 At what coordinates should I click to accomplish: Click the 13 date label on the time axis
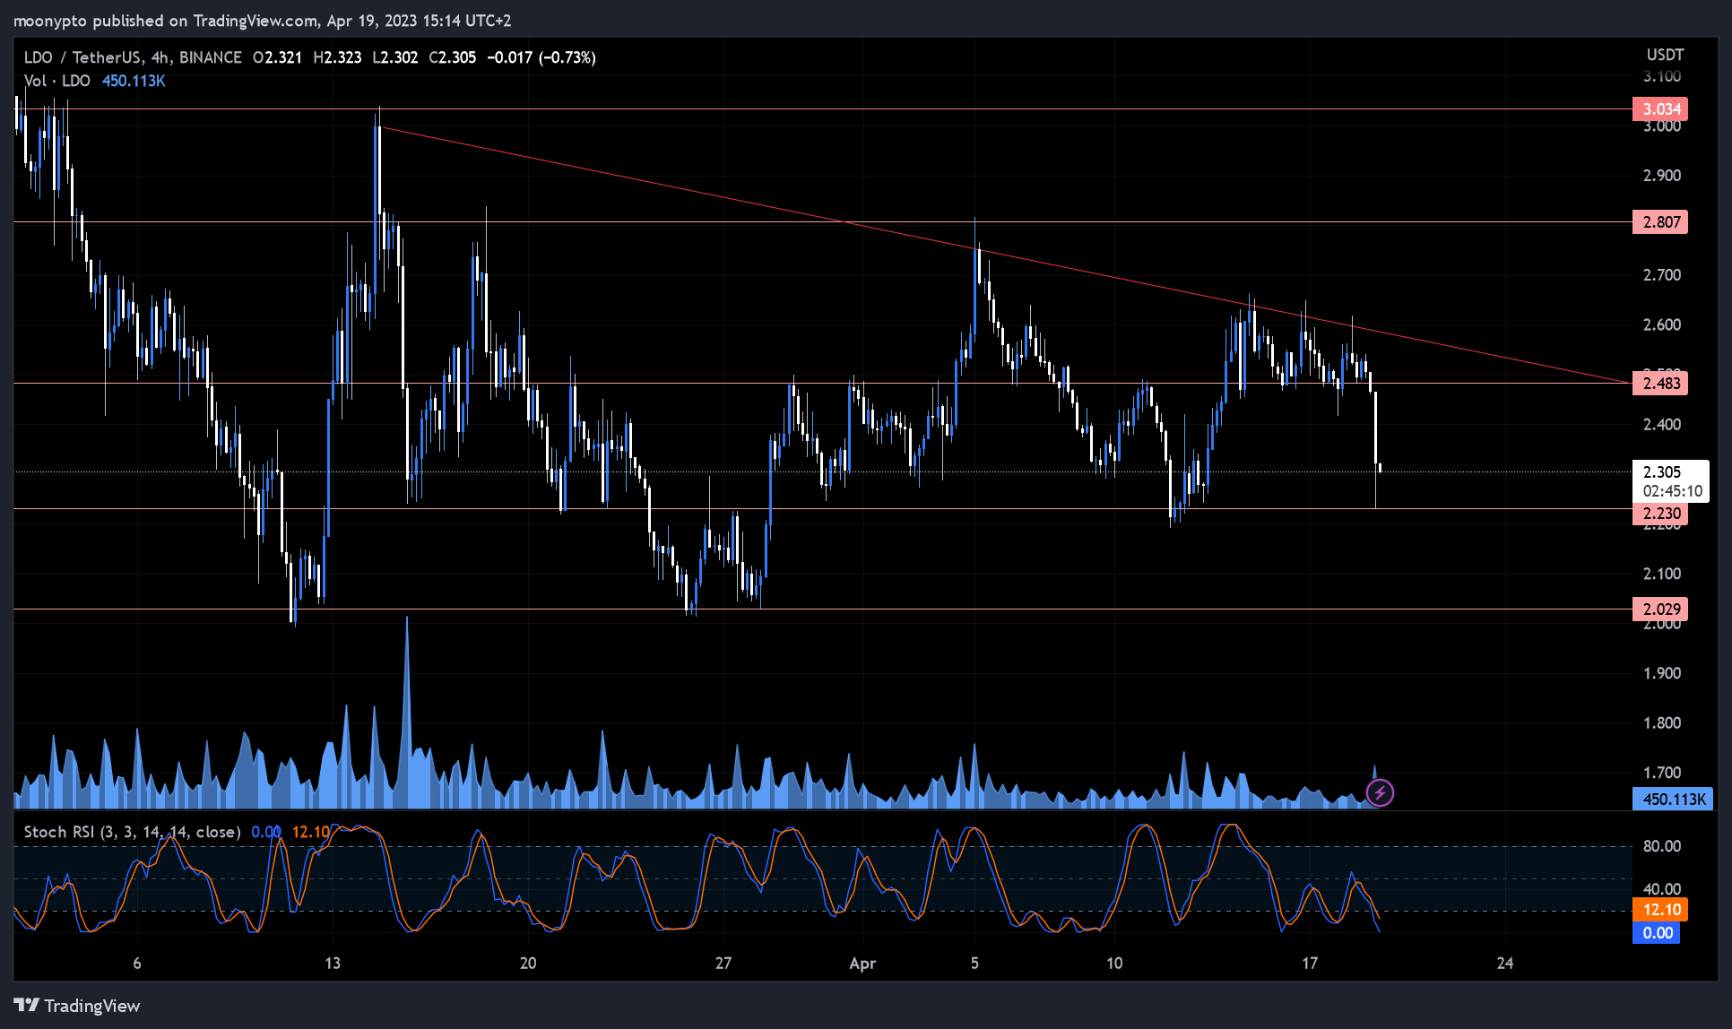333,964
